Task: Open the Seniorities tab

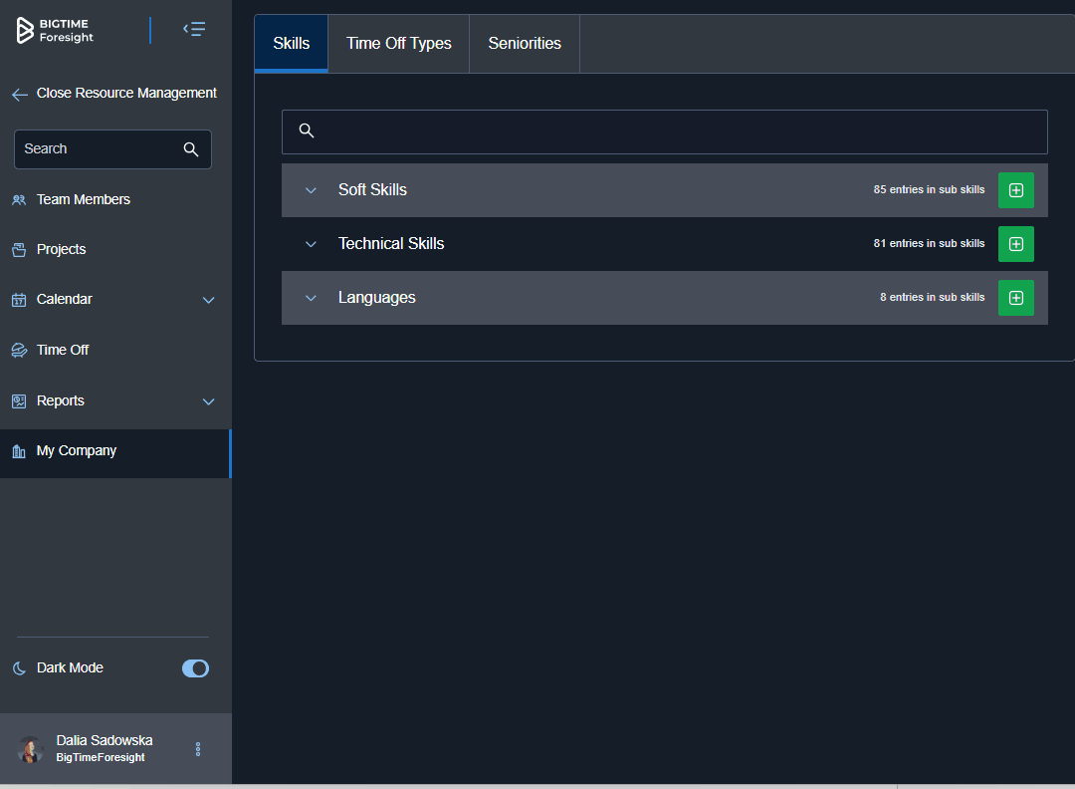Action: [x=525, y=43]
